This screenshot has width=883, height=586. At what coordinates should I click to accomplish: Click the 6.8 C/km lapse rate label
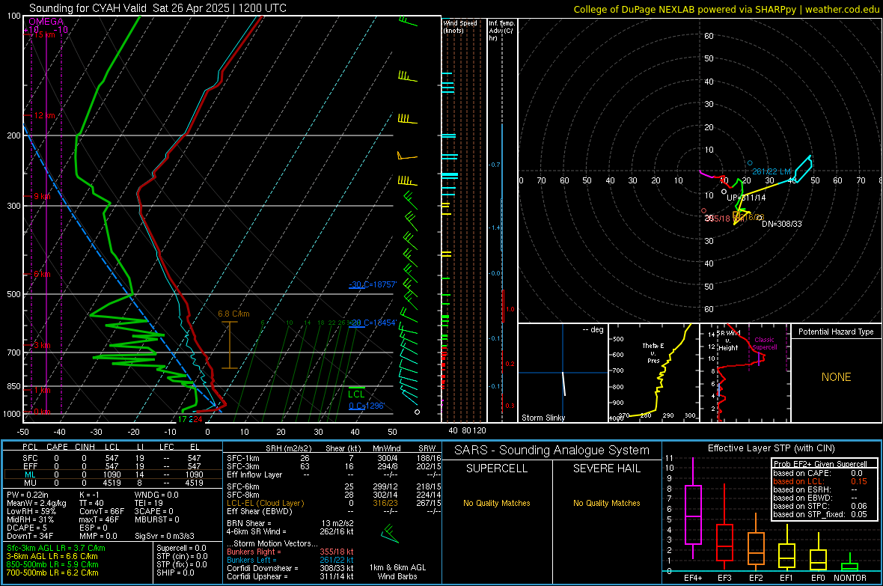(x=233, y=314)
